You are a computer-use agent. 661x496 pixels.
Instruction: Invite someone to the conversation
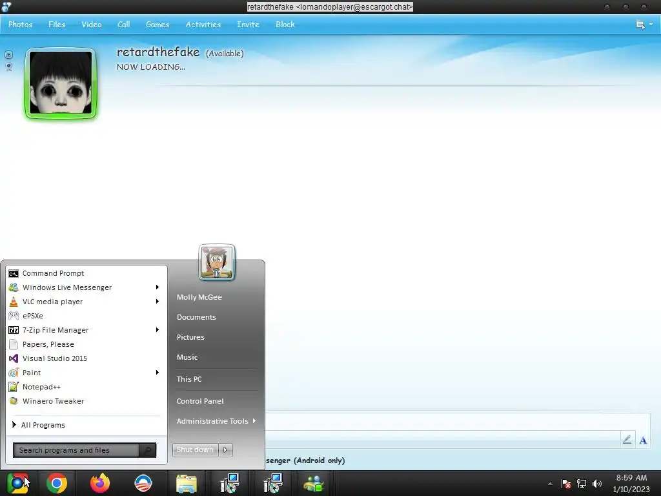click(248, 25)
